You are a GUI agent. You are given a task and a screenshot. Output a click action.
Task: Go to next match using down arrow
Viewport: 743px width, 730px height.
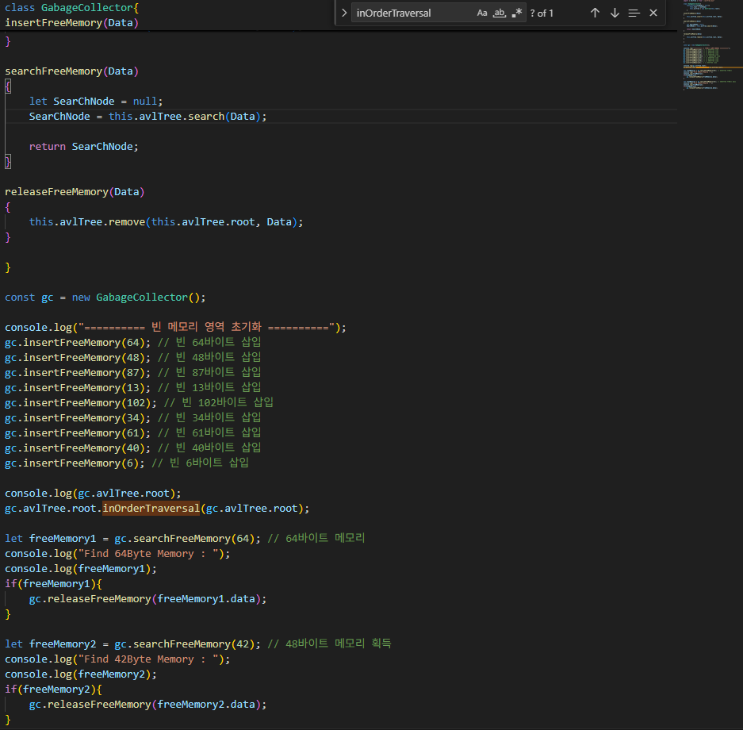pos(615,13)
